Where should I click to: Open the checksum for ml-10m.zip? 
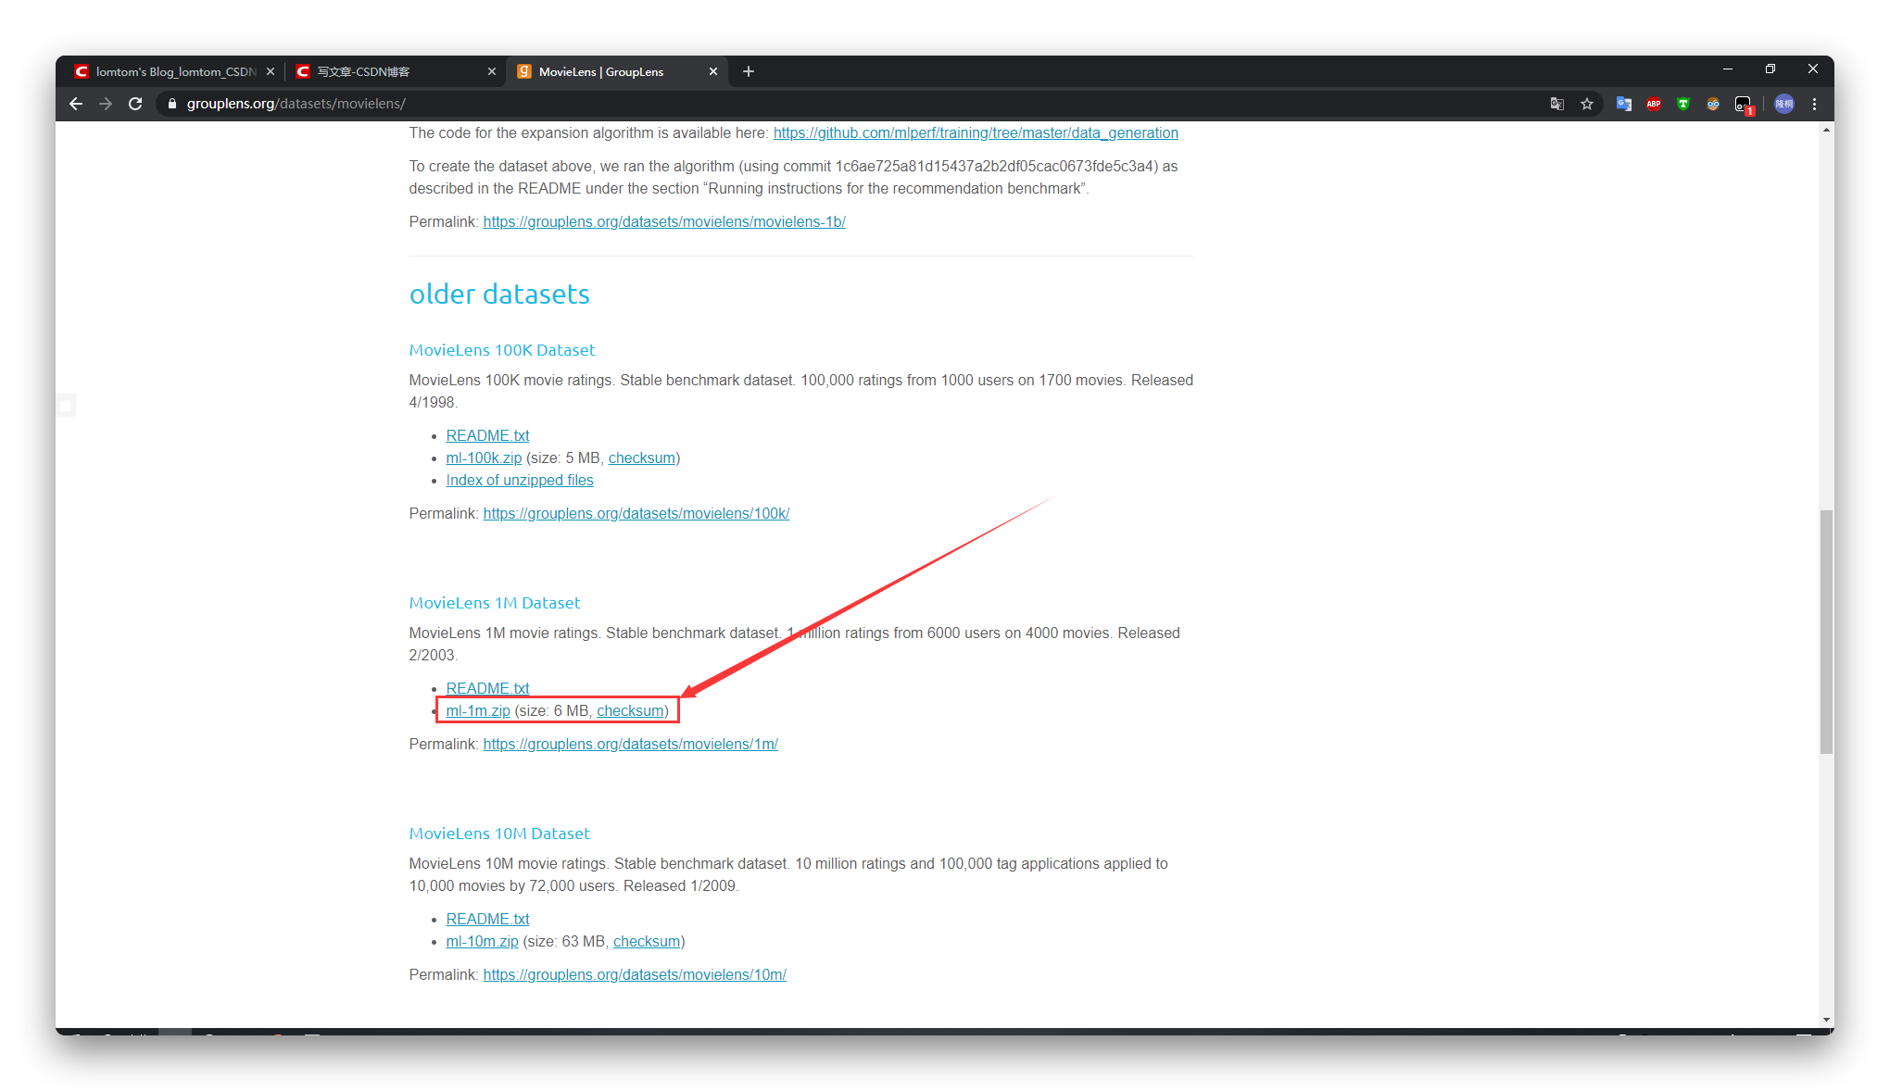click(x=647, y=942)
